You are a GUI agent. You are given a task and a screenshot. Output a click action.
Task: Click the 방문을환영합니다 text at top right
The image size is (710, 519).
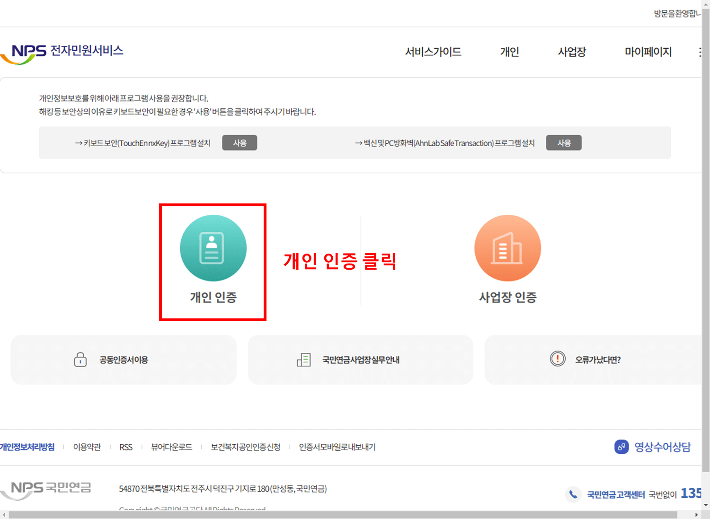677,13
